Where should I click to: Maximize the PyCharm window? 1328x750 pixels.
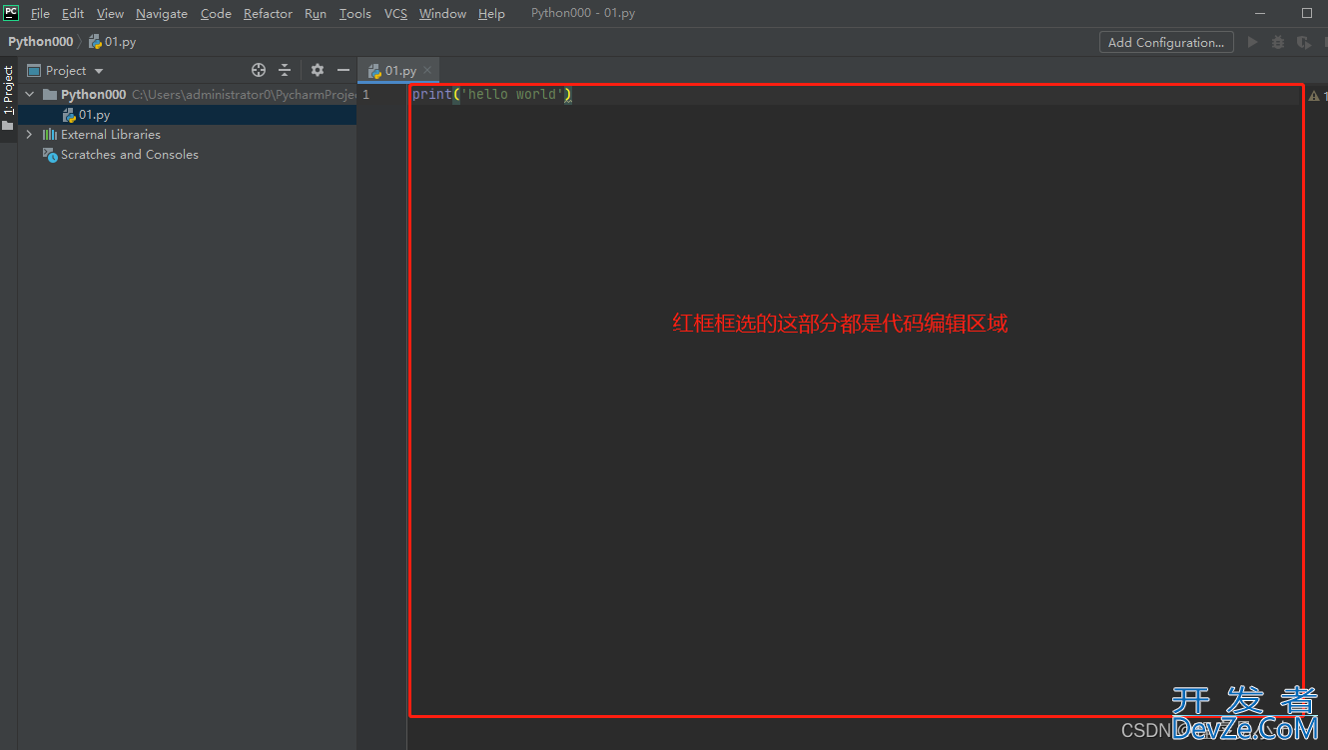click(1307, 13)
